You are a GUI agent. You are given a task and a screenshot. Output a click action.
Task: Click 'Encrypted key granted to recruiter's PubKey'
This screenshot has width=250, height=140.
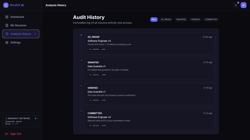click(108, 70)
